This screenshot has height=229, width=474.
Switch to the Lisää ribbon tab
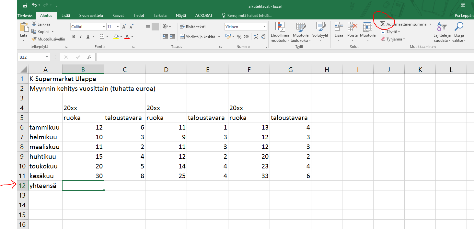click(66, 16)
